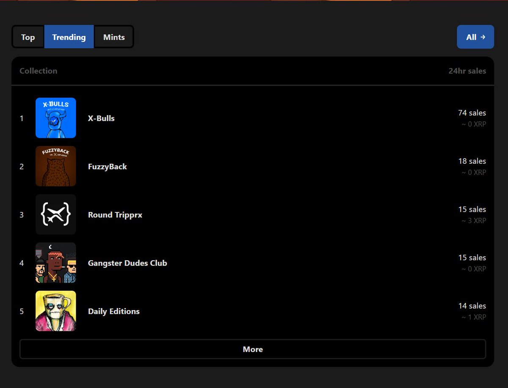The width and height of the screenshot is (508, 388).
Task: Open the Mints tab
Action: click(114, 37)
